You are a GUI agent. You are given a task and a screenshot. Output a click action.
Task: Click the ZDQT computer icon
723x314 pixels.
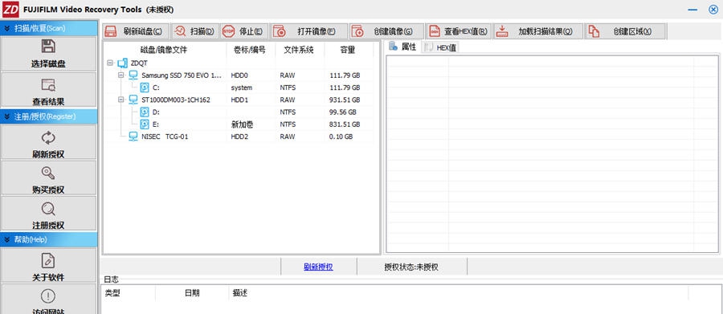tap(122, 63)
